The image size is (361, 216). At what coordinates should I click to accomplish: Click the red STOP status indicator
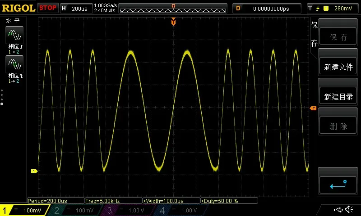[x=48, y=8]
